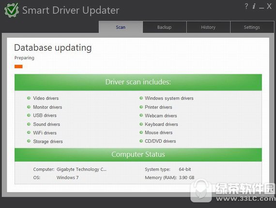276x208 pixels.
Task: Click the green bullet beside CD/DVD drivers
Action: 141,141
